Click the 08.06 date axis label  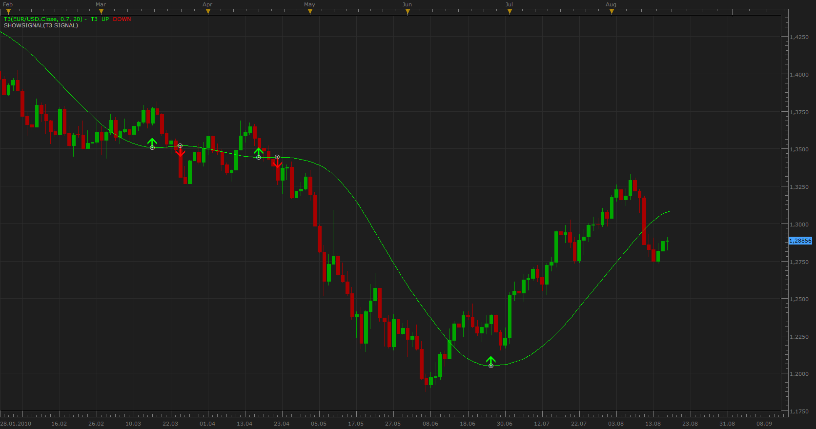click(x=430, y=424)
